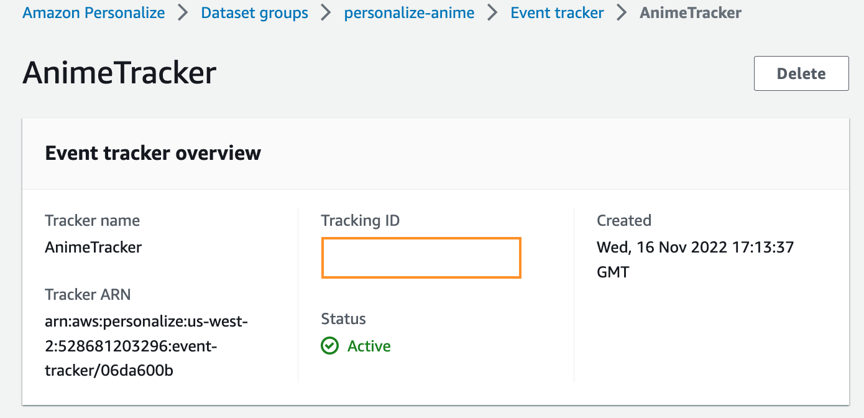This screenshot has height=418, width=864.
Task: Click the Event tracker overview header
Action: pyautogui.click(x=153, y=153)
